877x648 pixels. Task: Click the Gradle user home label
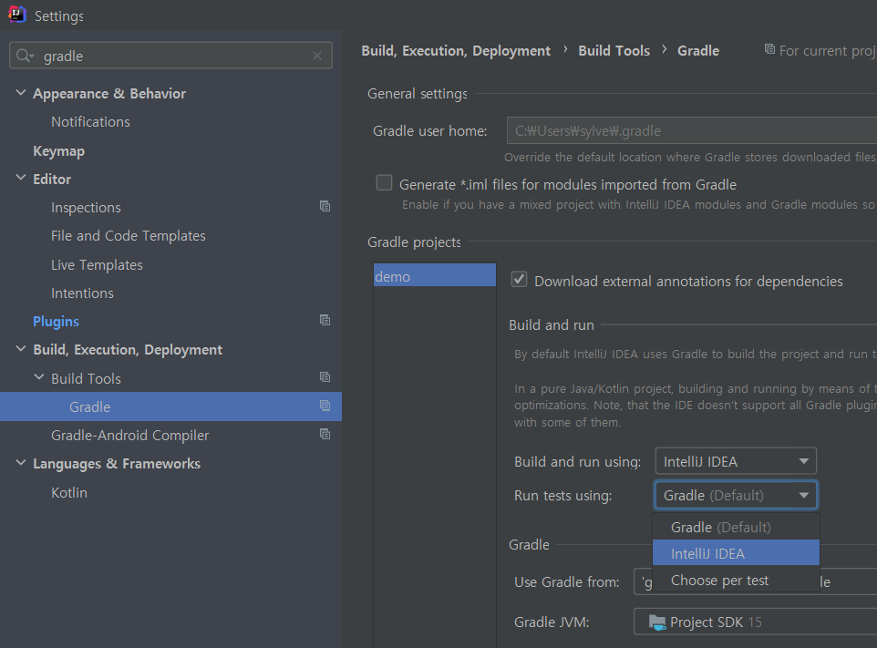pyautogui.click(x=429, y=131)
